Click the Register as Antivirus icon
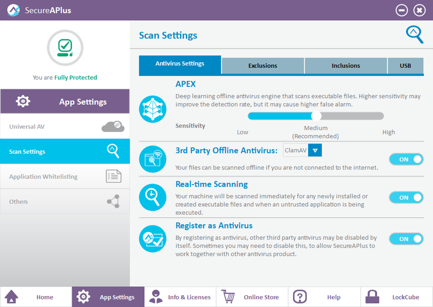The width and height of the screenshot is (433, 307). 153,239
